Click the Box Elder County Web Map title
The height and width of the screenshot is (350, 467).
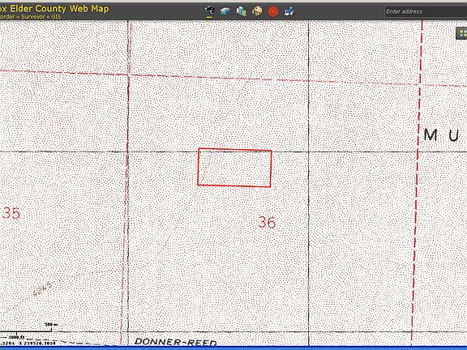pos(54,8)
